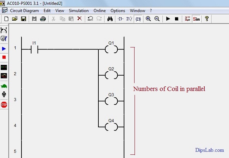Click the New file icon
Viewport: 229px width, 158px height.
[6, 19]
